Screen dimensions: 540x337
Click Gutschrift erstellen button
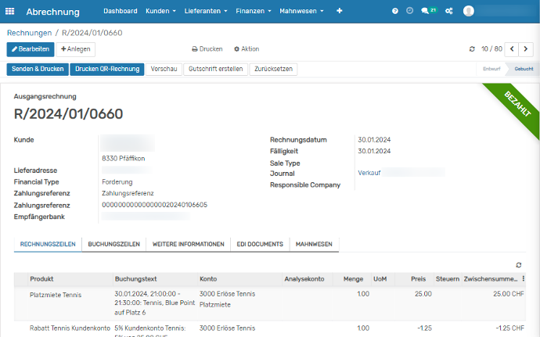216,69
